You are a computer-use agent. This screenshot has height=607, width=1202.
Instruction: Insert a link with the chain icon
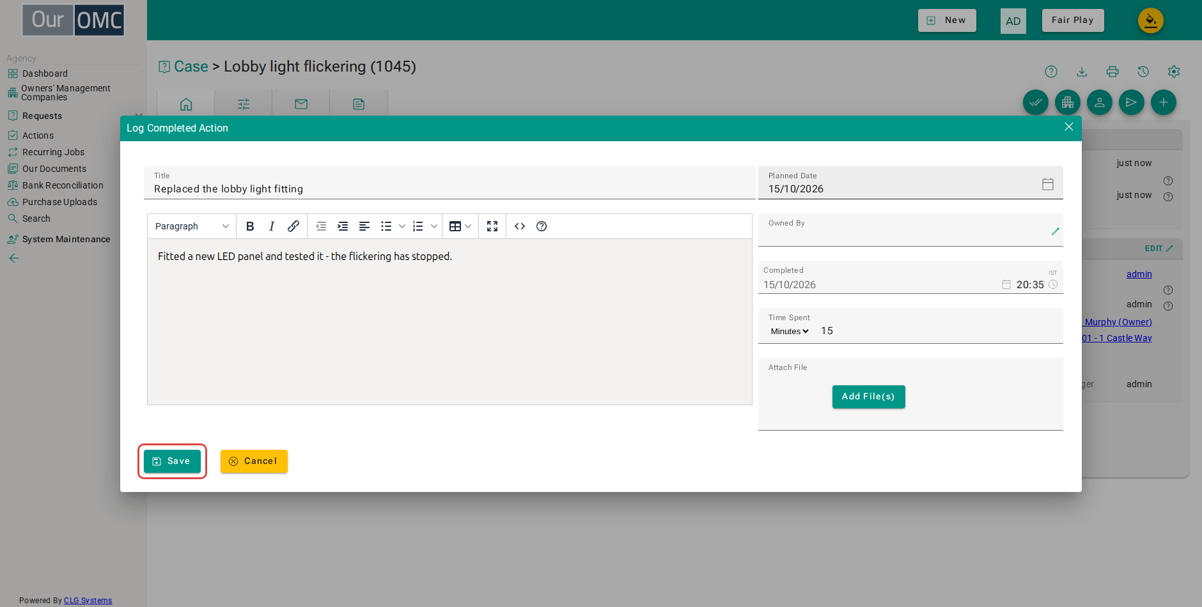click(x=293, y=226)
